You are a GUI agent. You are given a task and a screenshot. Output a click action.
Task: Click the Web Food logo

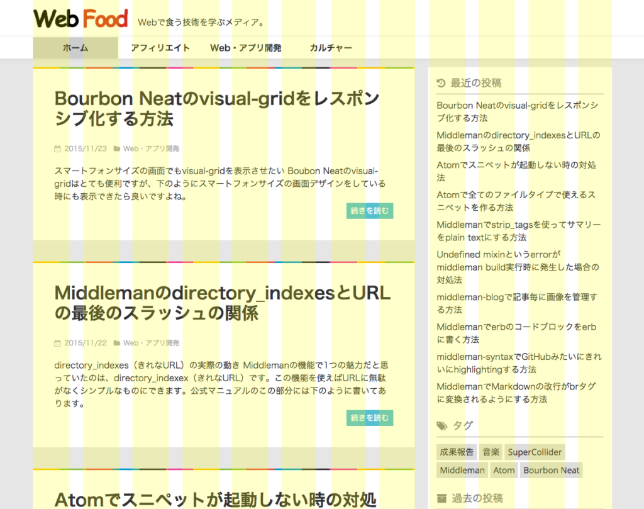point(80,18)
